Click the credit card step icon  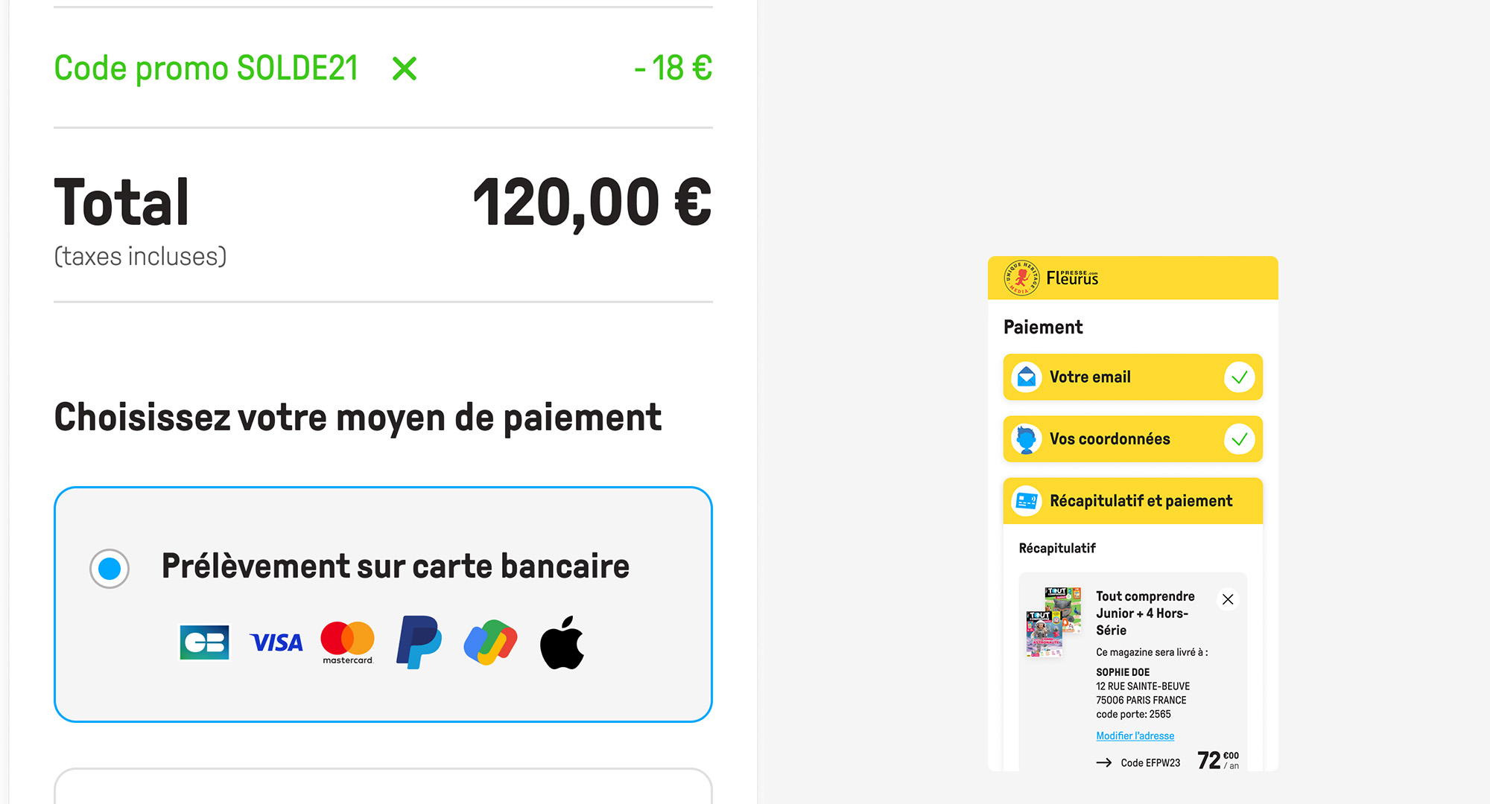click(1027, 501)
